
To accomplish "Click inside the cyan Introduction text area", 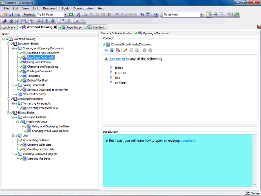I will (177, 160).
